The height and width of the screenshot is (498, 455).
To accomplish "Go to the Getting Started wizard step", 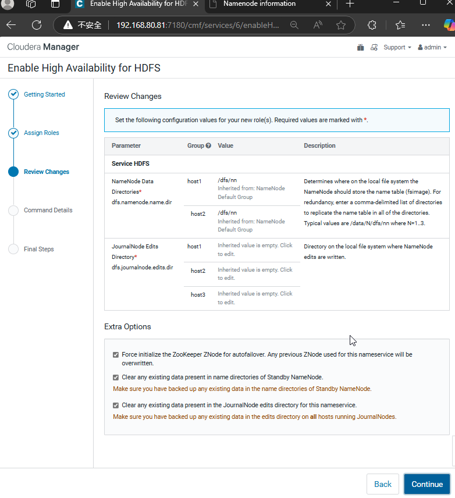I will pyautogui.click(x=44, y=94).
